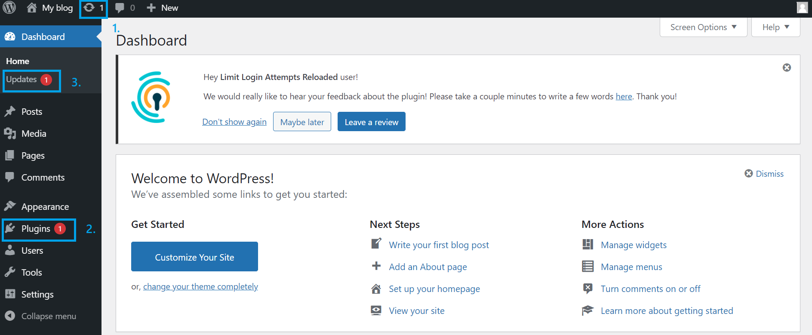Viewport: 812px width, 335px height.
Task: Open the Settings menu
Action: point(37,295)
